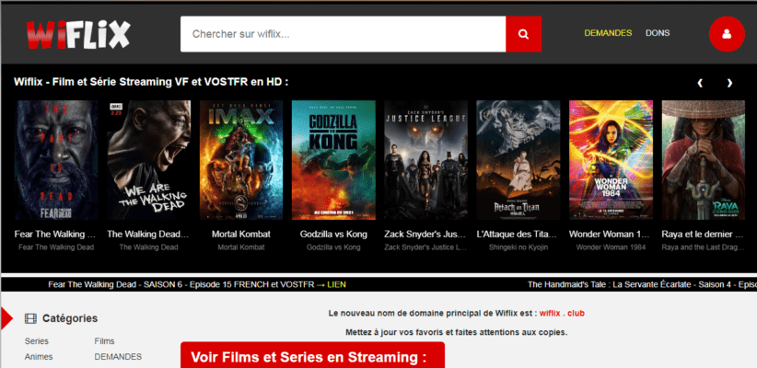The height and width of the screenshot is (368, 757).
Task: Focus the Chercher sur wiflix search field
Action: coord(343,34)
